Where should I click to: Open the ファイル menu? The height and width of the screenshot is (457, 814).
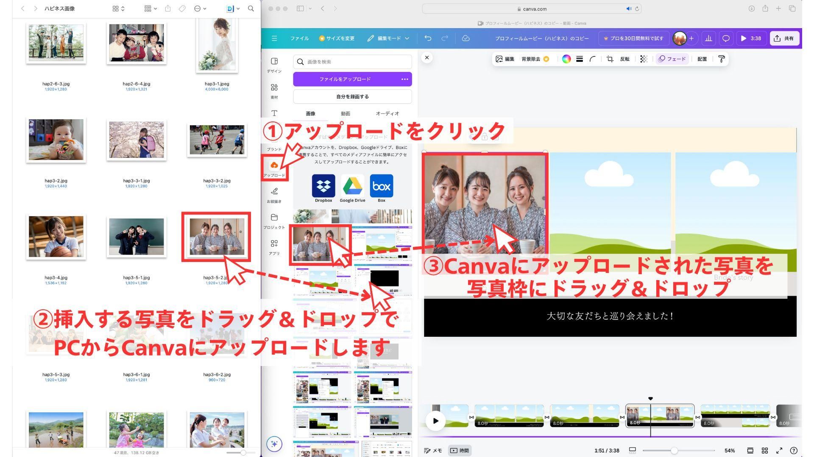[299, 38]
